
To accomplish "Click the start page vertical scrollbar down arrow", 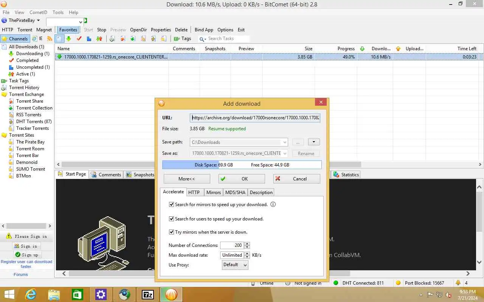I will point(479,262).
